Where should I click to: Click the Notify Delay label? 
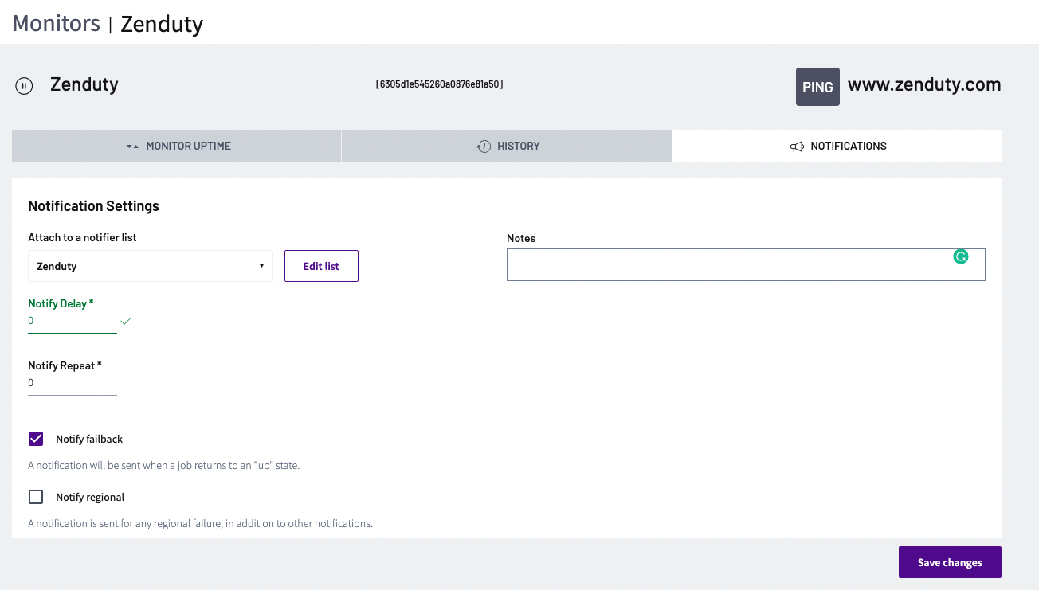click(x=61, y=303)
